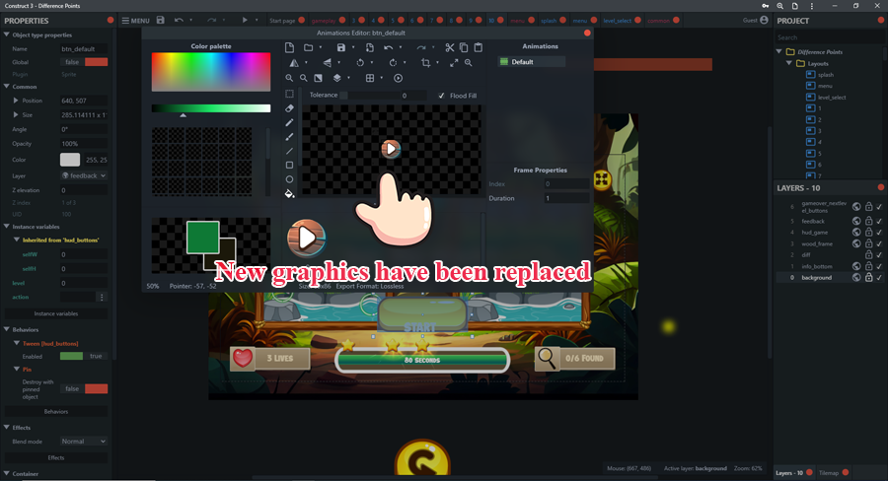Image resolution: width=888 pixels, height=481 pixels.
Task: Choose the Rectangle select tool
Action: 289,95
